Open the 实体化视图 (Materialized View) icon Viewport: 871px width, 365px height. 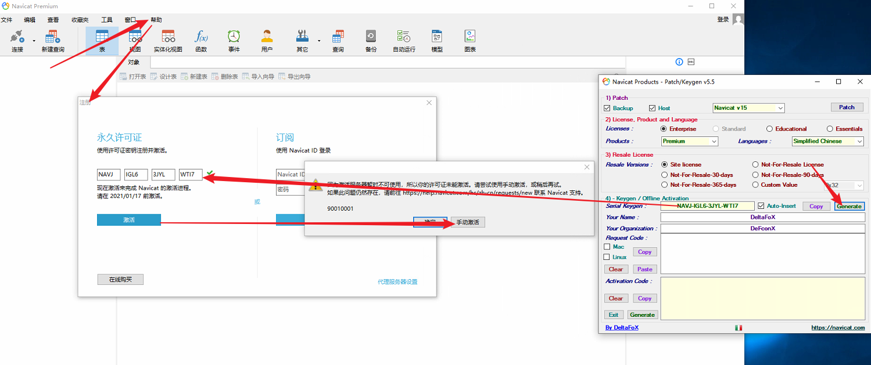point(168,41)
